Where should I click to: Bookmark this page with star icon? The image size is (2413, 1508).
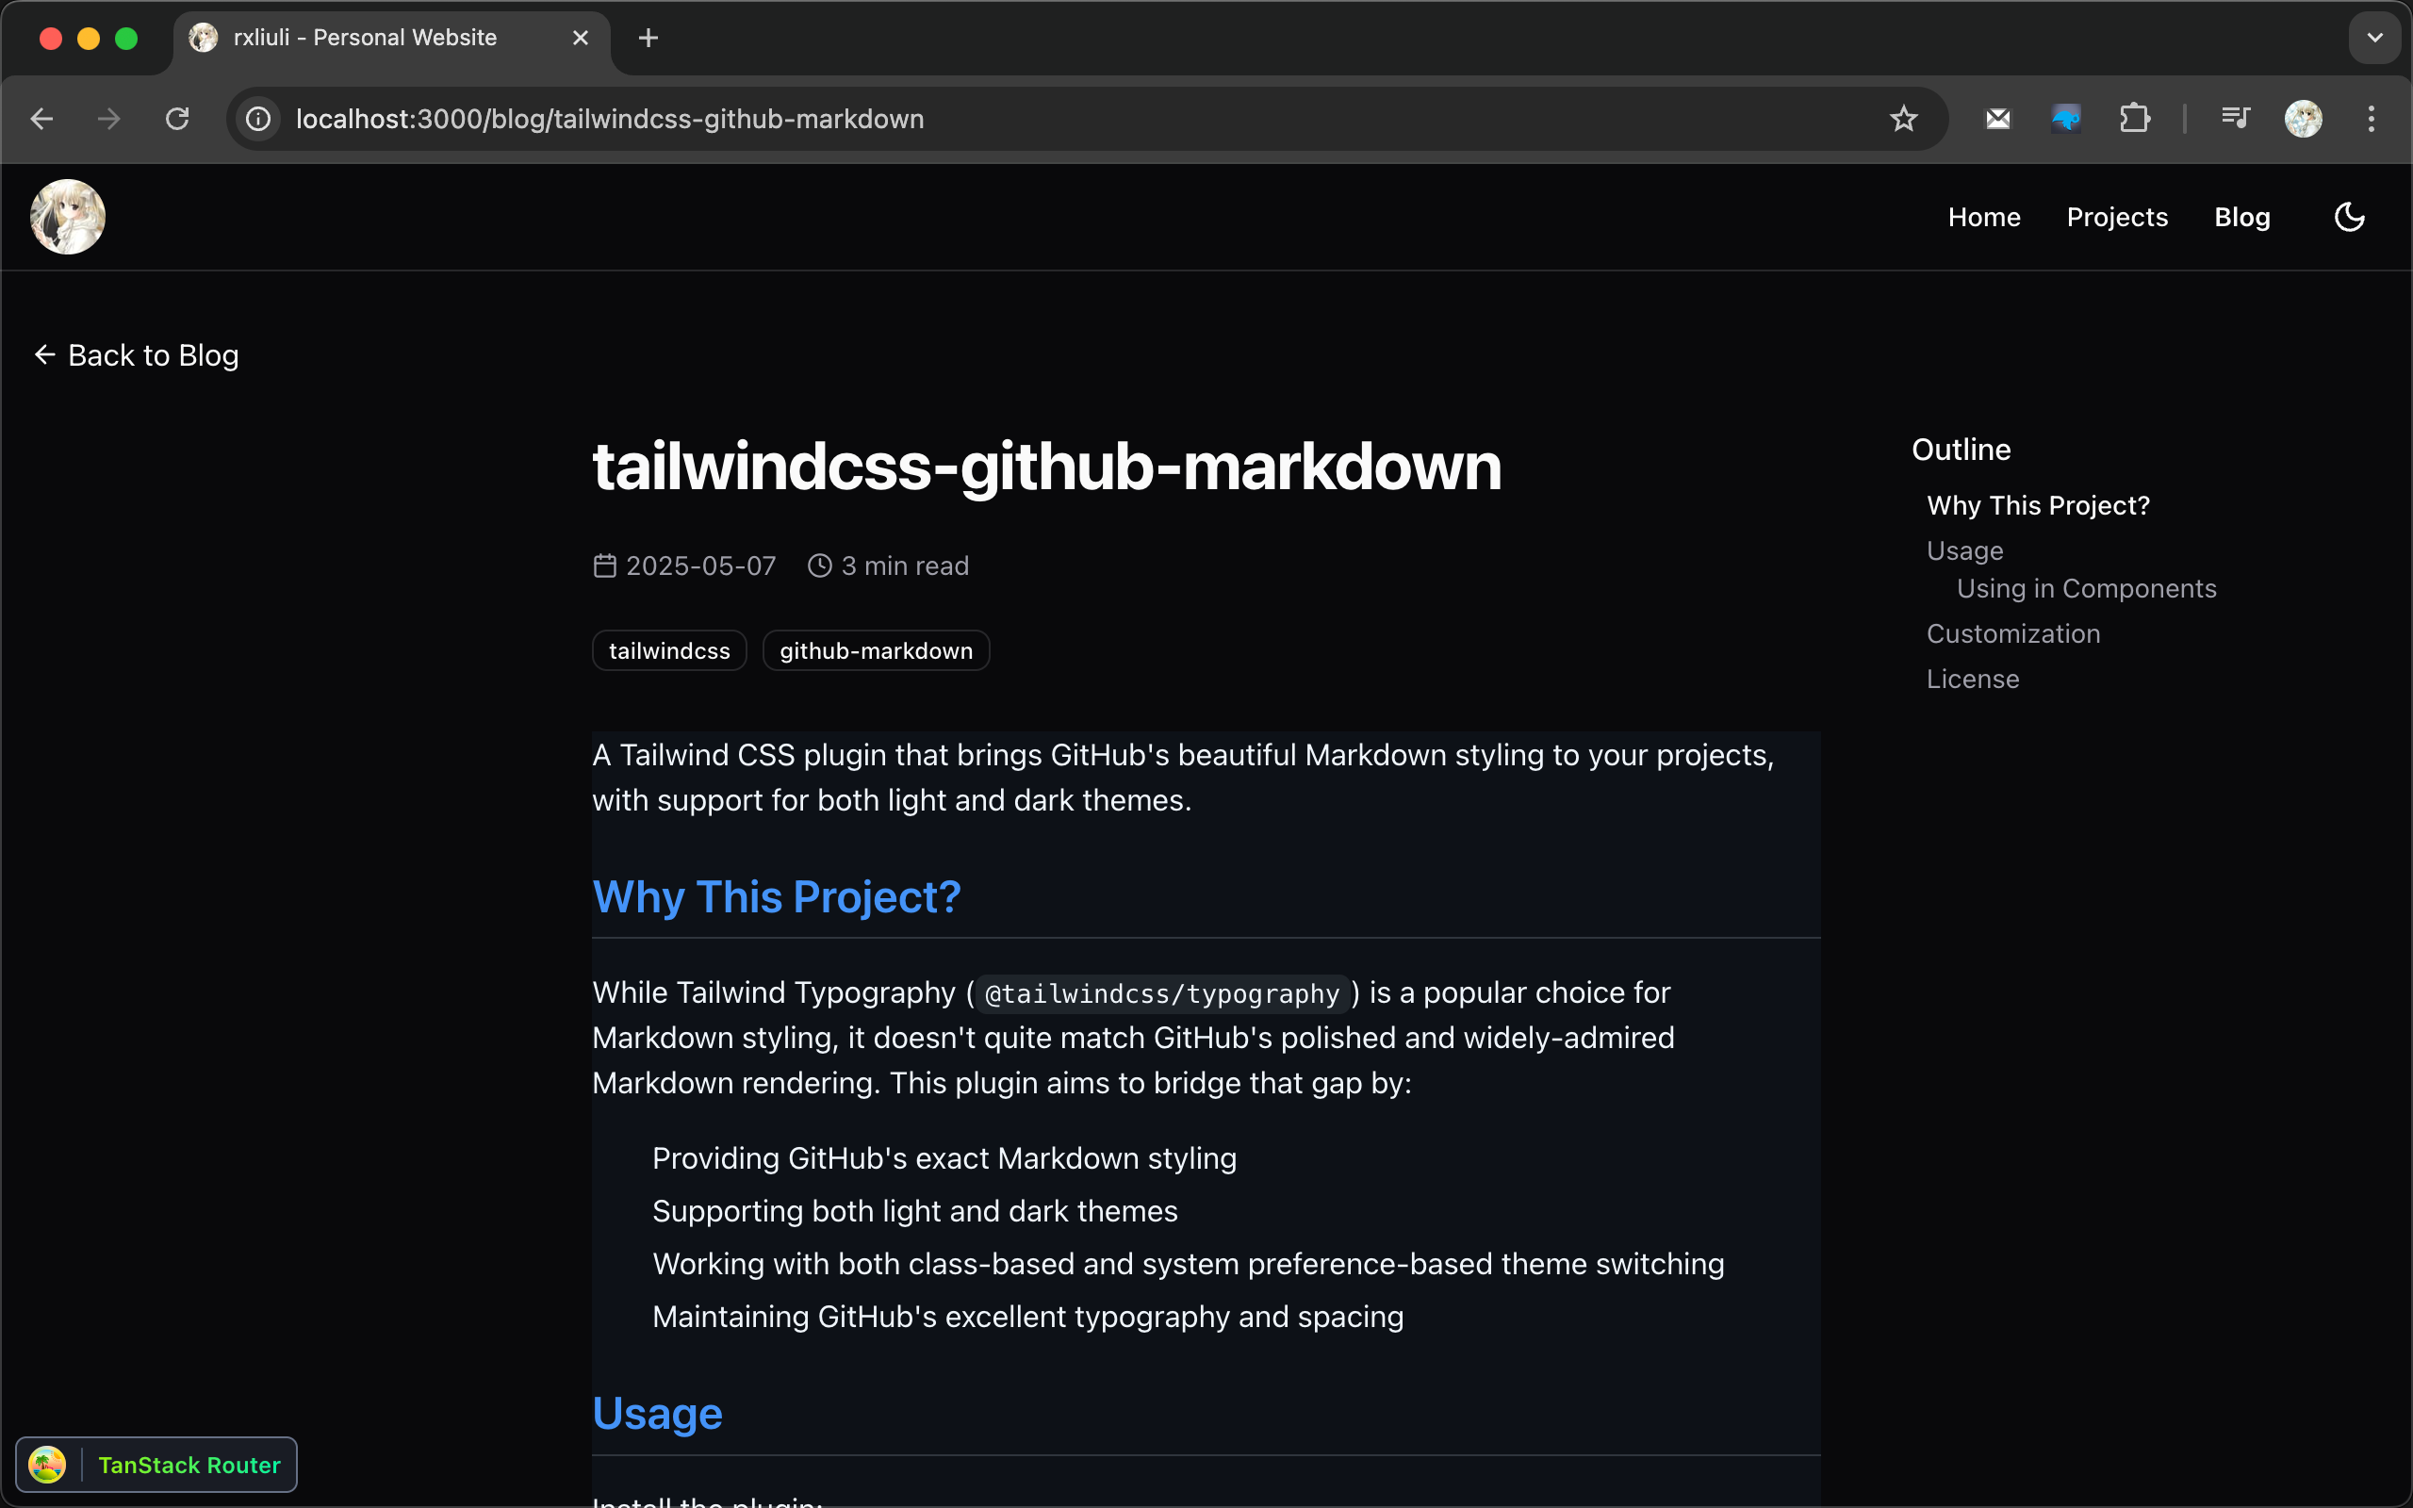1903,119
